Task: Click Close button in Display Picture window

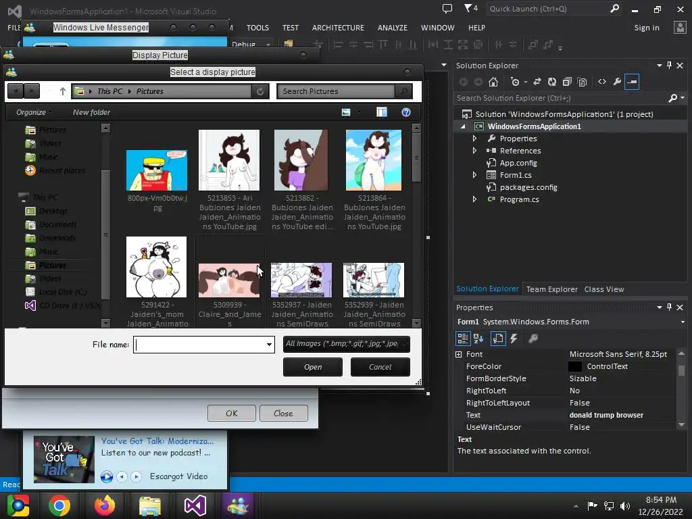Action: tap(283, 413)
